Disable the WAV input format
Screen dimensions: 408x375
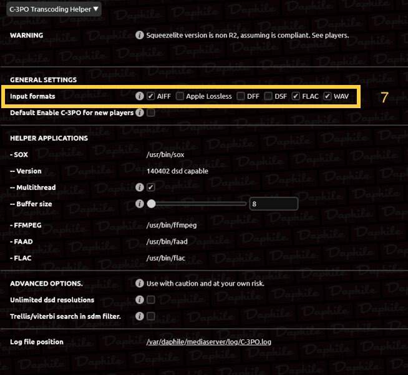coord(328,96)
